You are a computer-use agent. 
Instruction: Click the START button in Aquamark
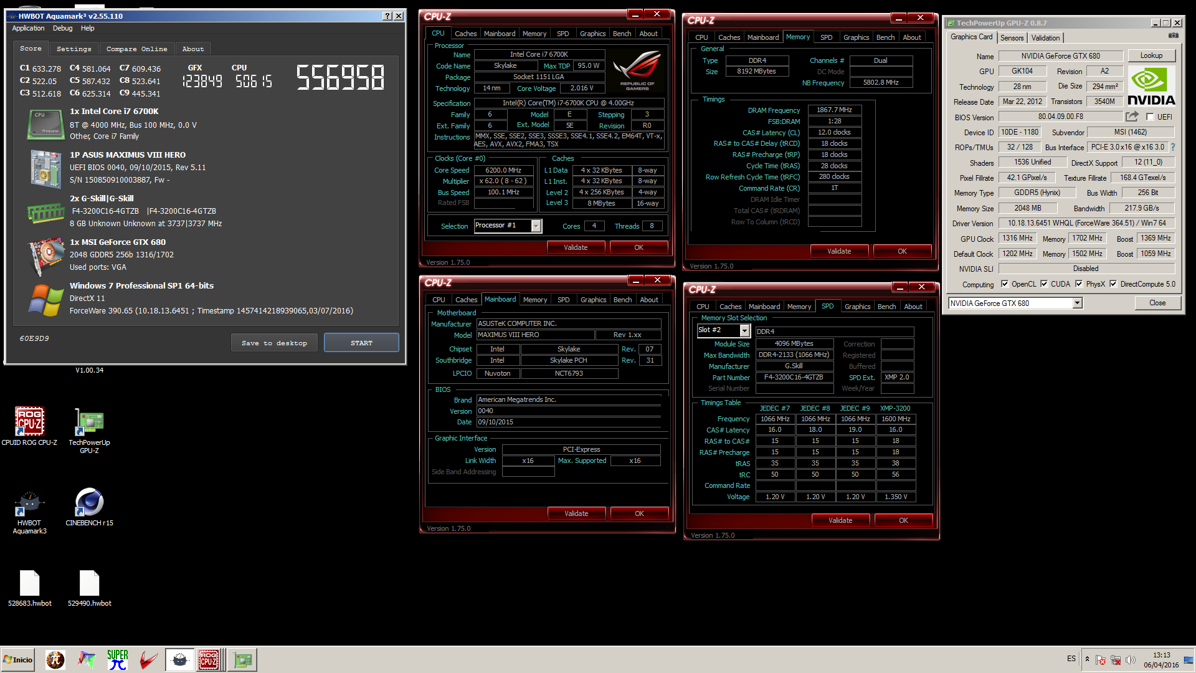tap(361, 343)
